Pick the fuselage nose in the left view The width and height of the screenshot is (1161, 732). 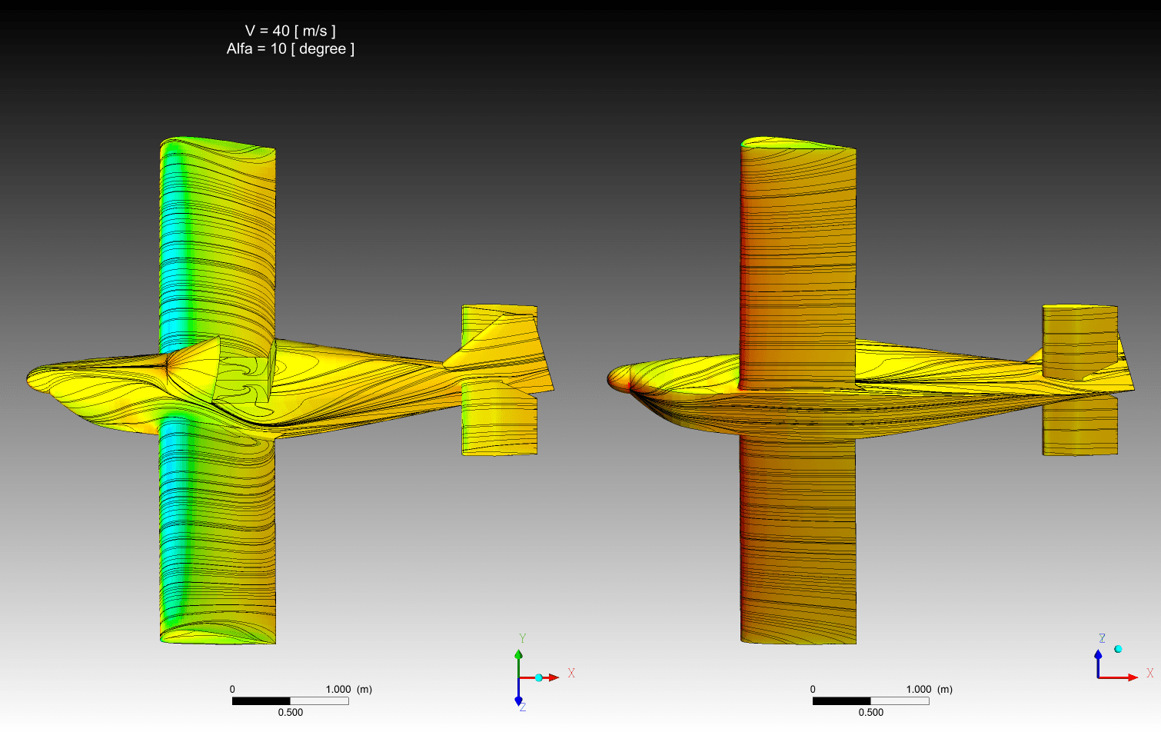(38, 378)
